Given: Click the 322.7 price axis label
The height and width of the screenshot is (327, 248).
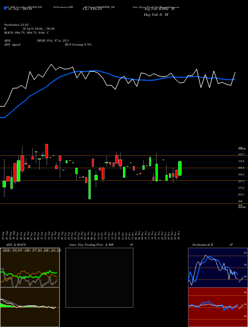Looking at the screenshot, I should [x=241, y=154].
